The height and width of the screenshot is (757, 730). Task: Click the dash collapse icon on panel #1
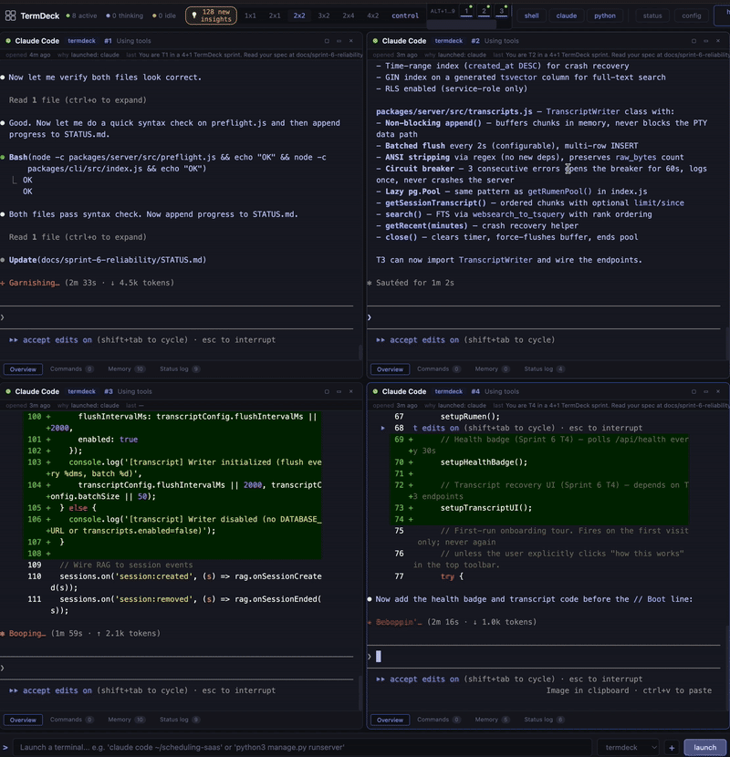(339, 41)
